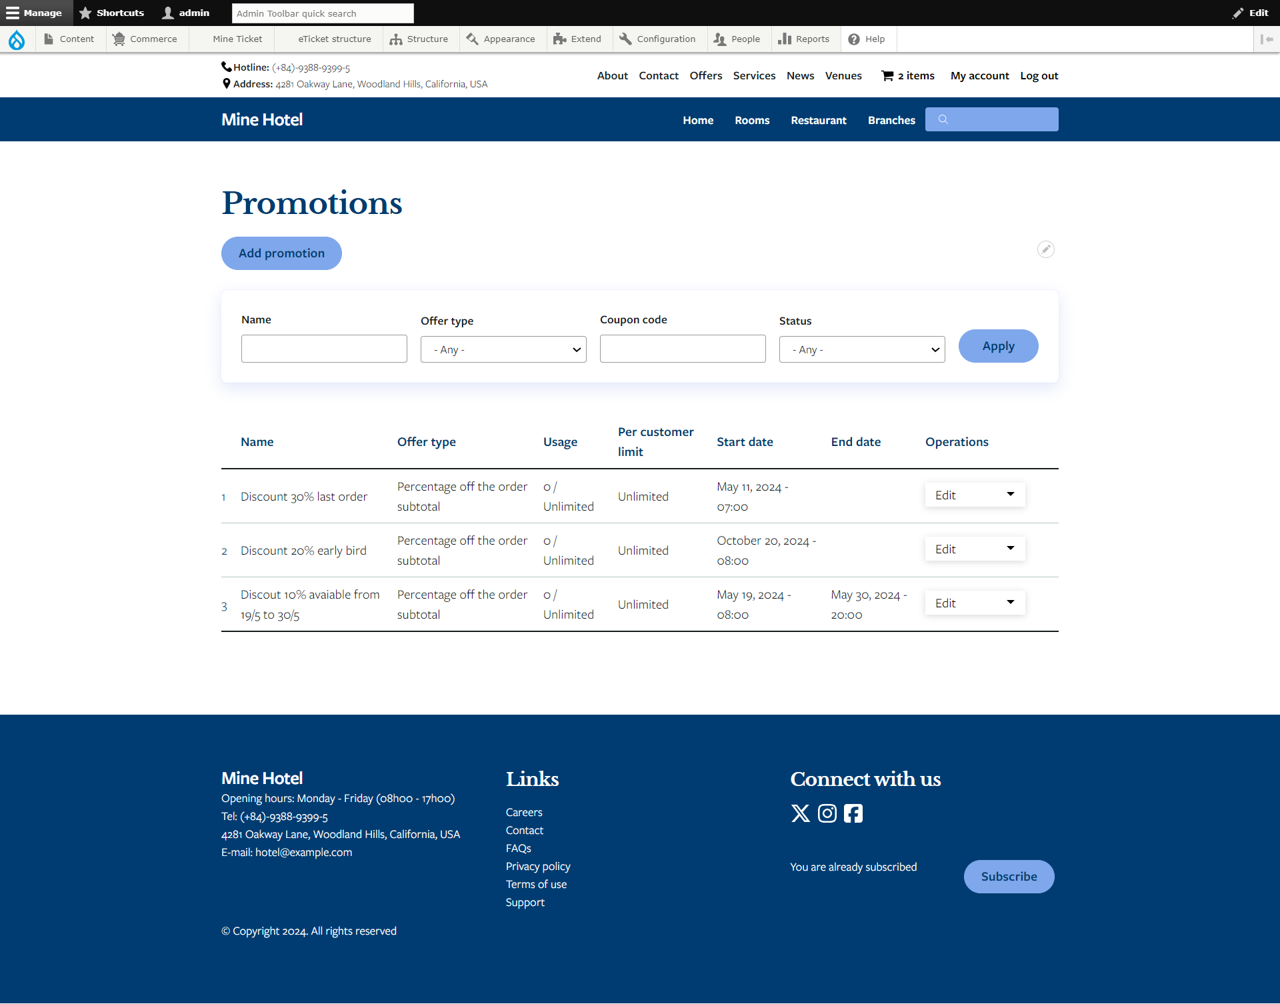Image resolution: width=1280 pixels, height=1004 pixels.
Task: Click the pencil contextual edit icon
Action: coord(1045,249)
